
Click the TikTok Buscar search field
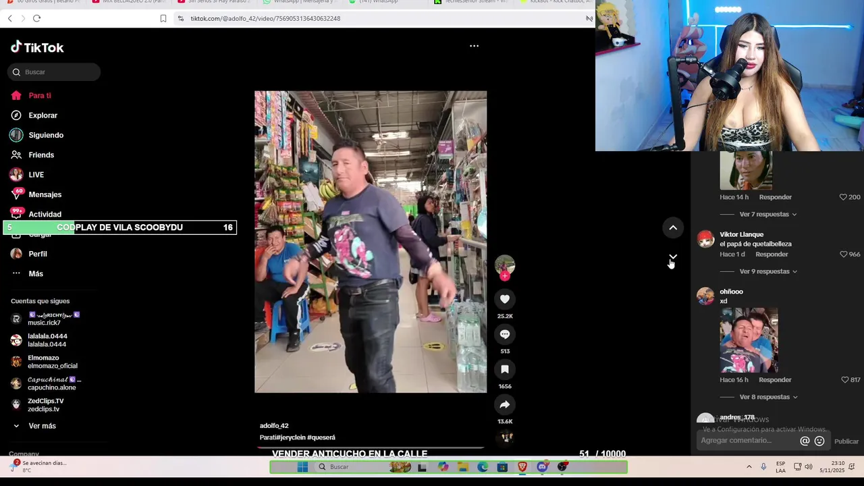pyautogui.click(x=54, y=72)
